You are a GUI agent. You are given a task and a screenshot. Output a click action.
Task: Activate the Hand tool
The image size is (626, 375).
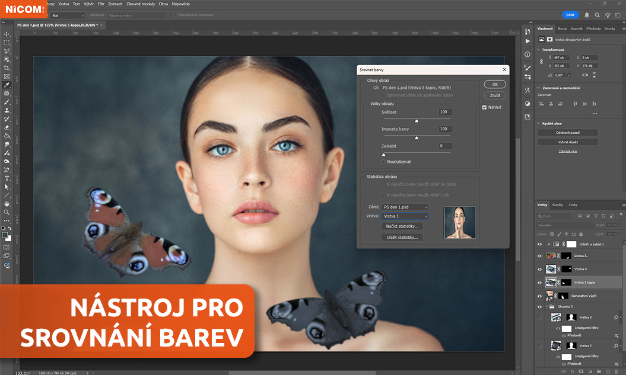(x=7, y=204)
